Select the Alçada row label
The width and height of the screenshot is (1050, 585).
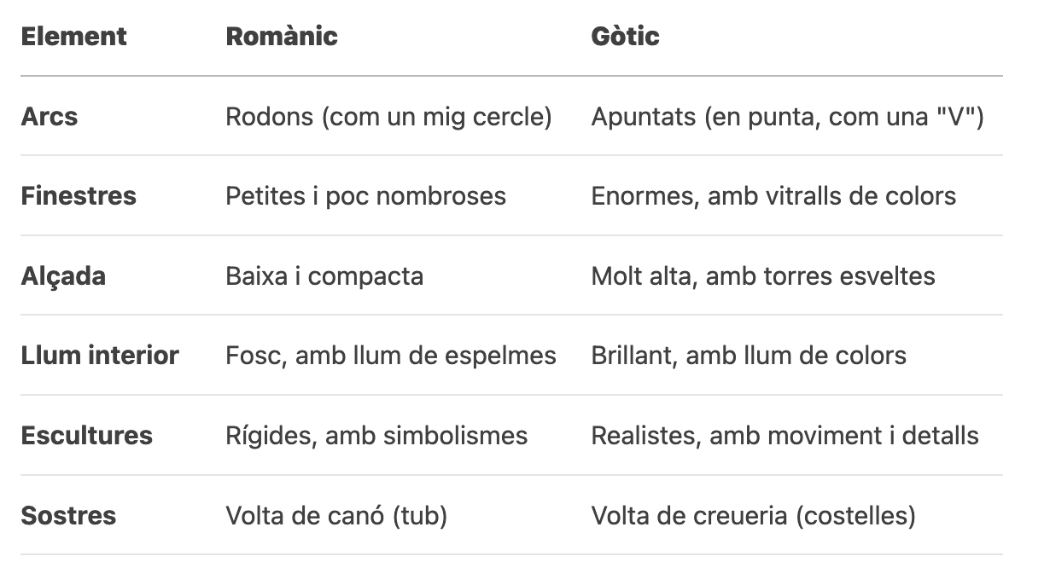(x=63, y=276)
